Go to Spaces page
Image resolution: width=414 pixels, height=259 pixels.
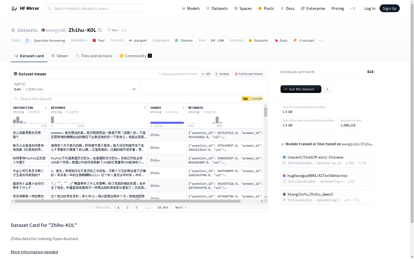[x=243, y=9]
